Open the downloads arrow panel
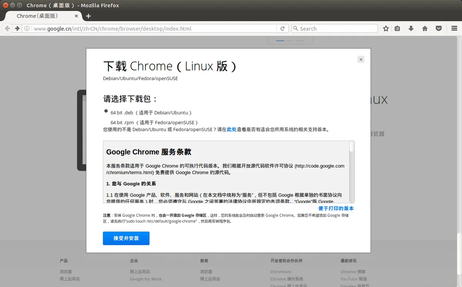The image size is (462, 287). 411,29
